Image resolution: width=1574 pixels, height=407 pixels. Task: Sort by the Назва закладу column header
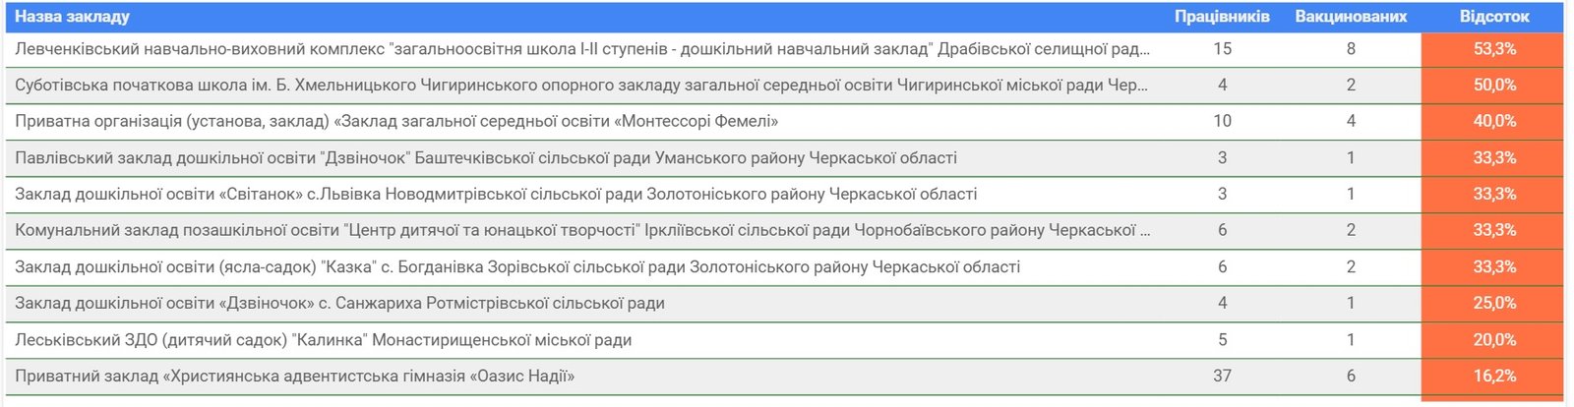(73, 17)
